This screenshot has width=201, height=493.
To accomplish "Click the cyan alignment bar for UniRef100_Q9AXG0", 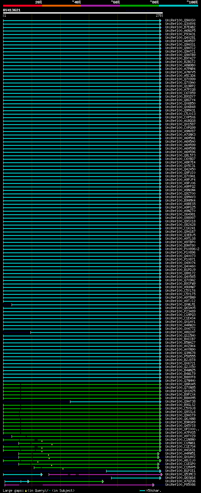I will 82,20.
